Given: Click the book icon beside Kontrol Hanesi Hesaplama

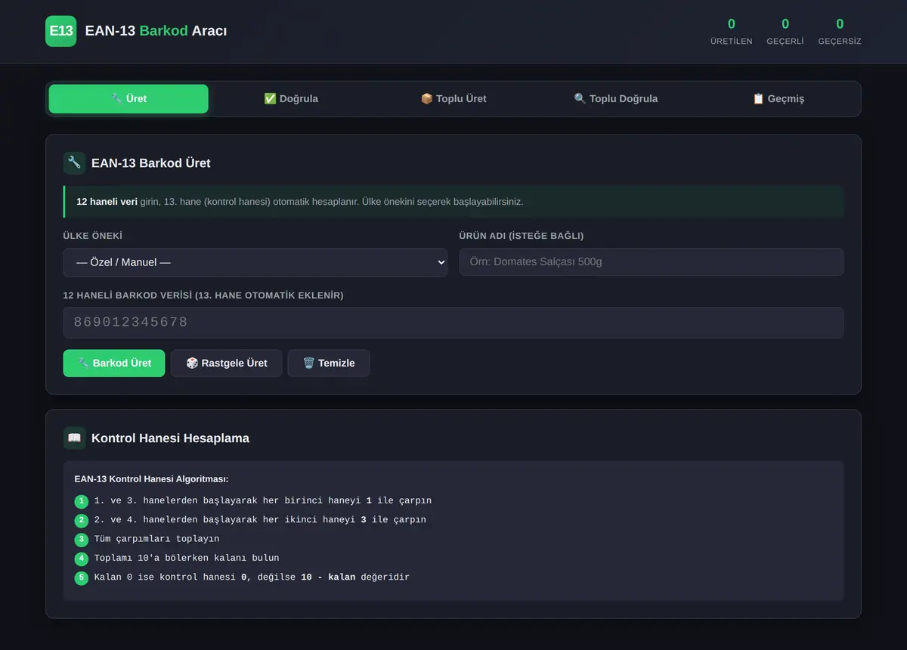Looking at the screenshot, I should pos(74,438).
